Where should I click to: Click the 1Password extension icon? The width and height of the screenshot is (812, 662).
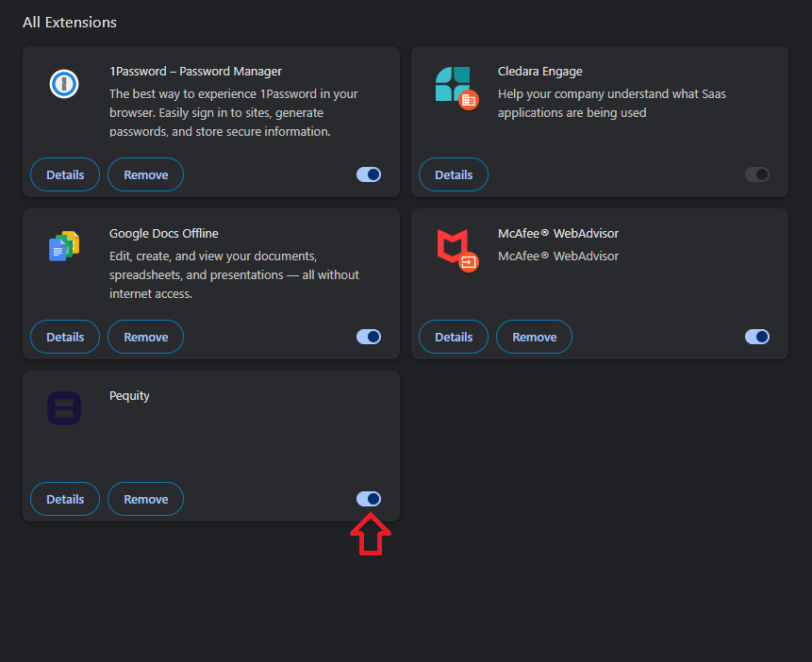pyautogui.click(x=64, y=84)
